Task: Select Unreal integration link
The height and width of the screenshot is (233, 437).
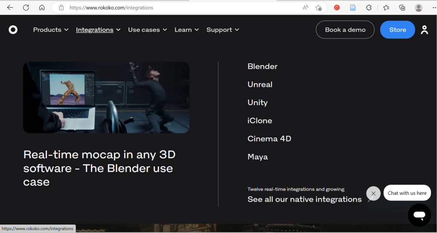Action: [260, 85]
